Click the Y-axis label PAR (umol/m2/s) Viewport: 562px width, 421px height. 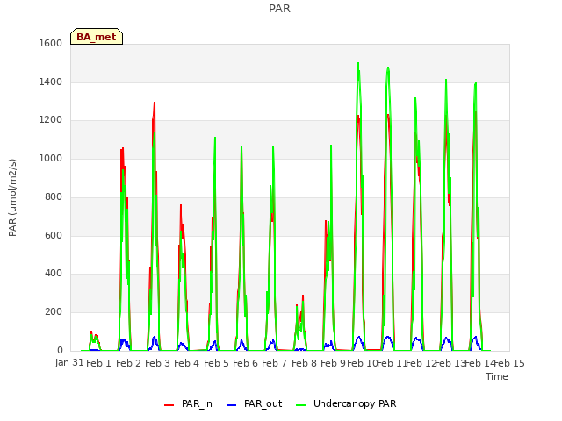pyautogui.click(x=12, y=197)
